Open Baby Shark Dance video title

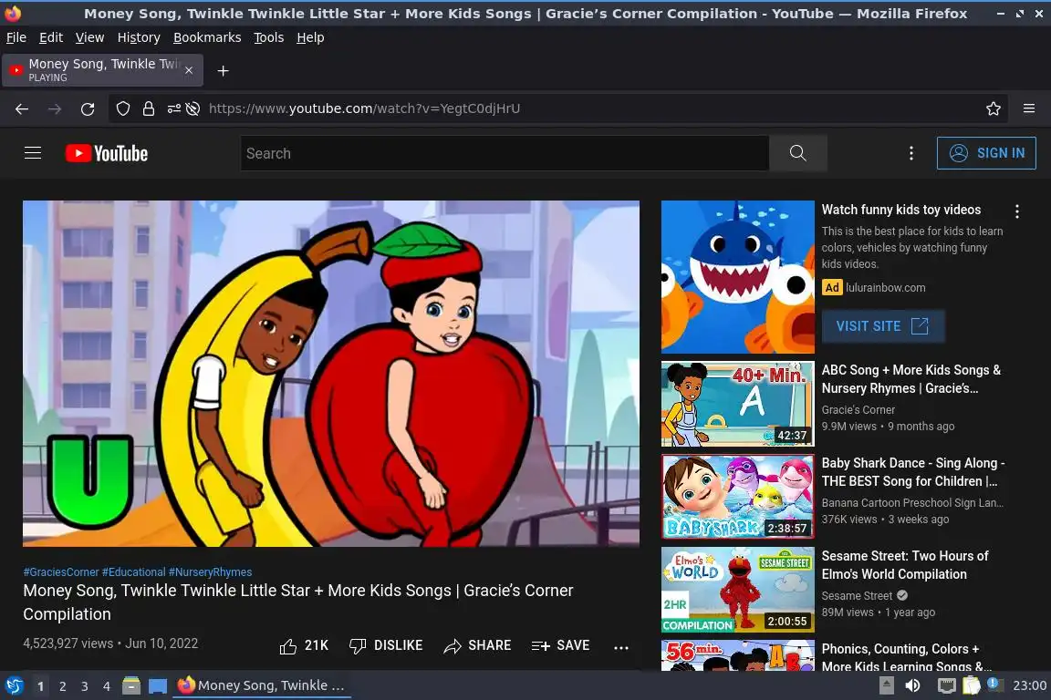click(x=913, y=472)
